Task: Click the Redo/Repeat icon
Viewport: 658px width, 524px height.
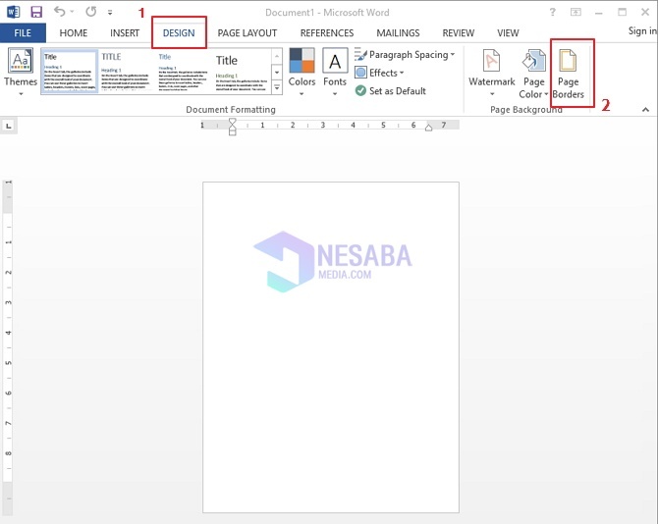Action: click(90, 12)
